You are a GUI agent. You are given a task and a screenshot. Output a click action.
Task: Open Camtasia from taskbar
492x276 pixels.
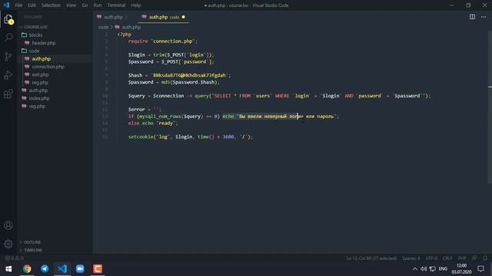[98, 269]
